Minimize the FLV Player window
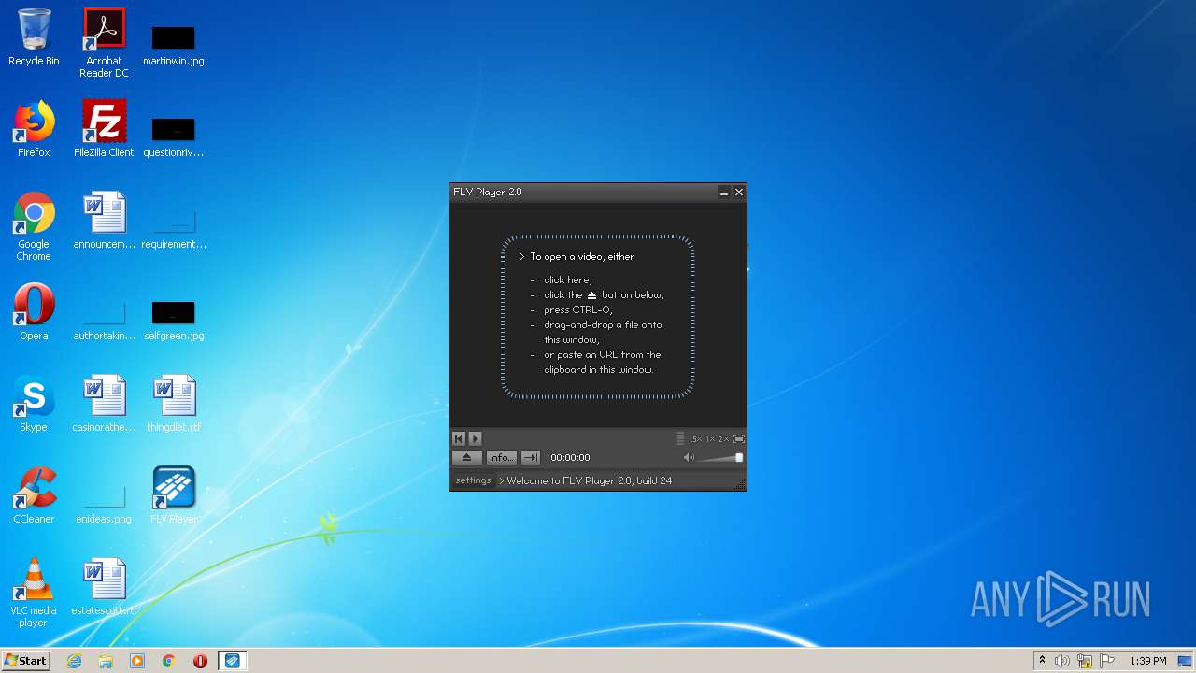This screenshot has width=1196, height=673. click(x=723, y=192)
